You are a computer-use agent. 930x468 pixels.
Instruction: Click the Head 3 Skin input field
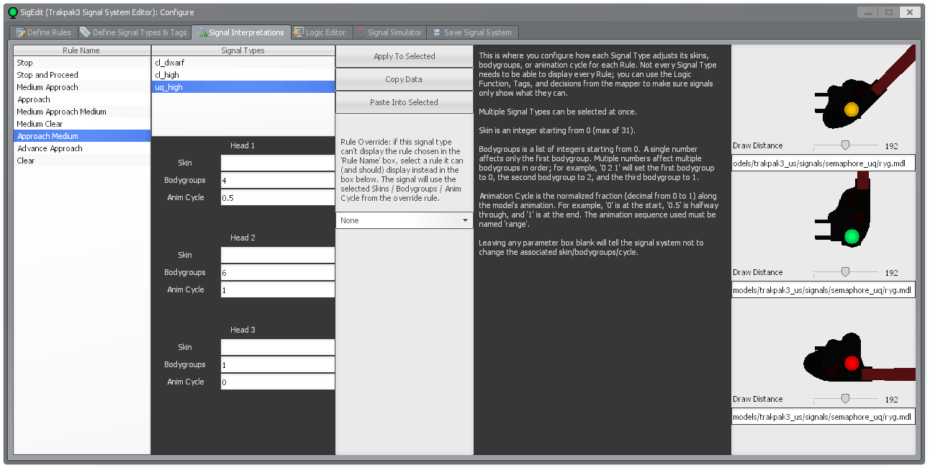[x=278, y=347]
